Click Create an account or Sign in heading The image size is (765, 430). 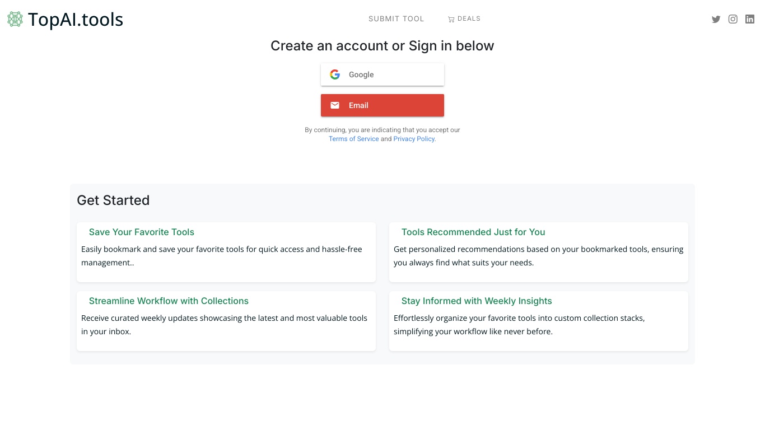point(382,46)
